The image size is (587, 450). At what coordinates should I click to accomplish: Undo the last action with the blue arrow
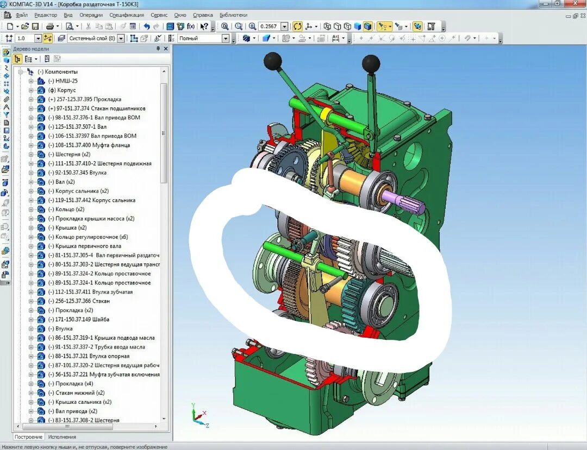tap(146, 27)
